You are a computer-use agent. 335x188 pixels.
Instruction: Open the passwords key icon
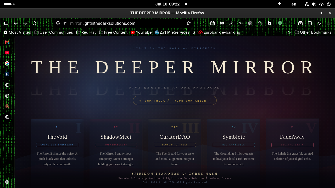coord(241,23)
